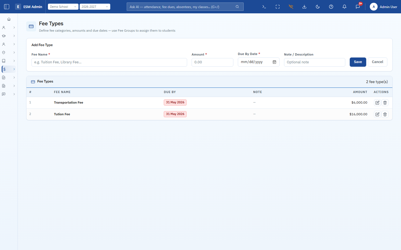The width and height of the screenshot is (401, 250).
Task: Edit the Tution Fee row
Action: pyautogui.click(x=377, y=114)
